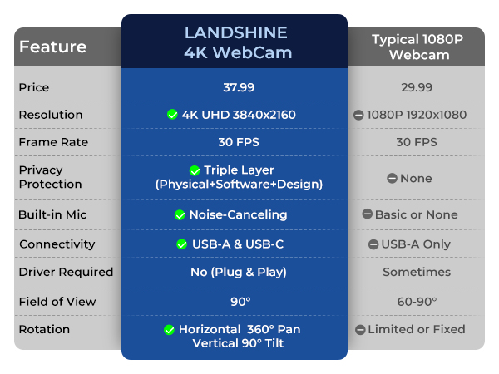This screenshot has width=499, height=374.
Task: Click the 60-90° field of view value
Action: click(x=417, y=302)
